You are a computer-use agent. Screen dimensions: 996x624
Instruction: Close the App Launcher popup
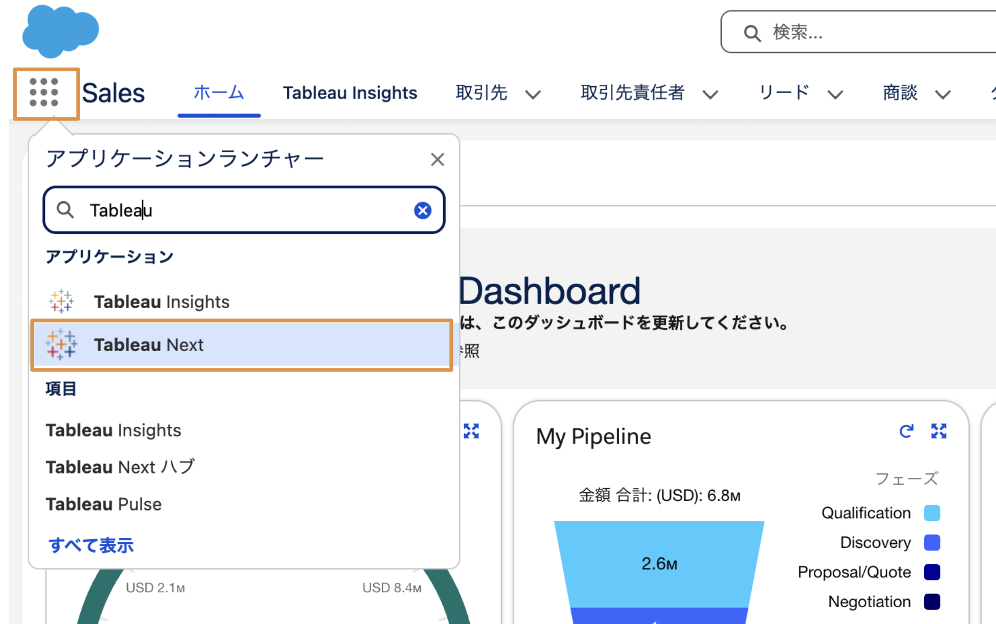tap(437, 159)
